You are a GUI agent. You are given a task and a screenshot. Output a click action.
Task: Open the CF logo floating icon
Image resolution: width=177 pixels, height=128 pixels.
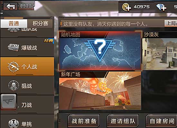click(x=8, y=102)
